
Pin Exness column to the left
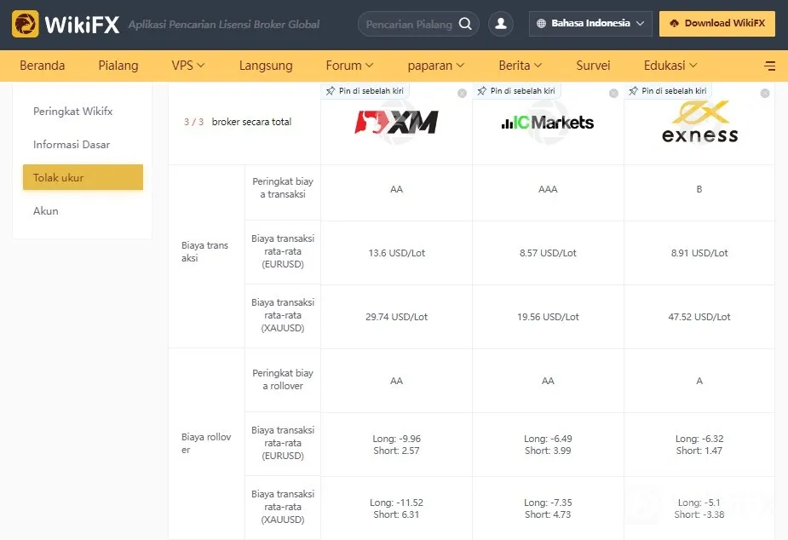coord(669,91)
